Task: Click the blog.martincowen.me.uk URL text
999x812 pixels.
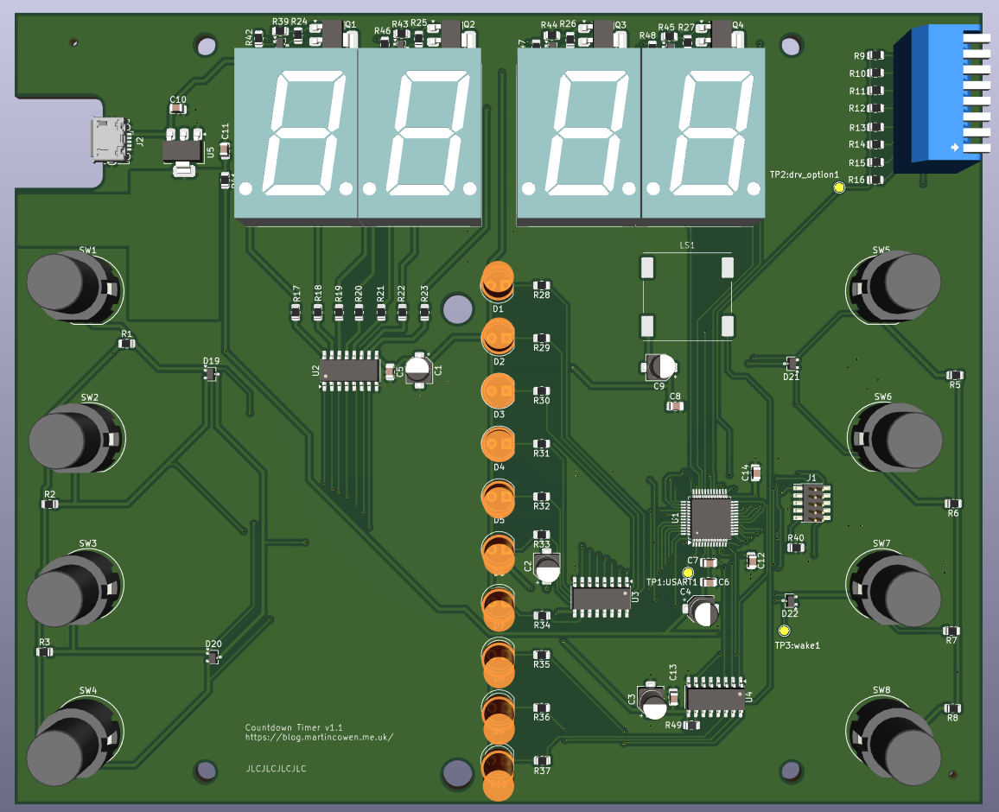Action: (319, 738)
